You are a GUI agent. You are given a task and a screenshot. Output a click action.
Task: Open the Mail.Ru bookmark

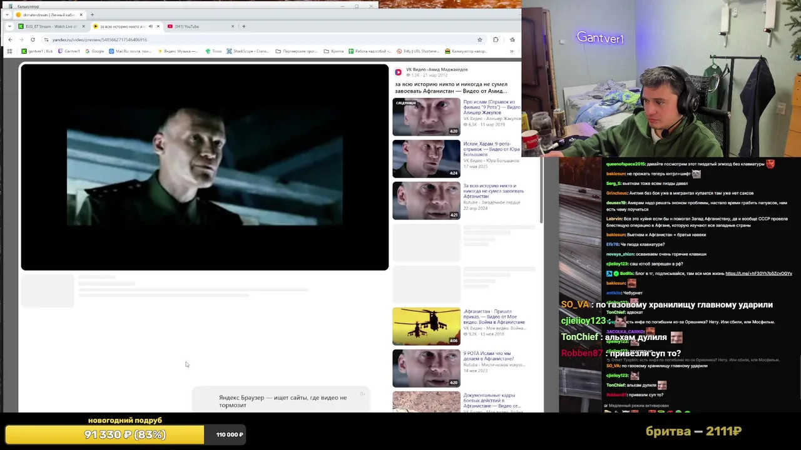coord(130,51)
